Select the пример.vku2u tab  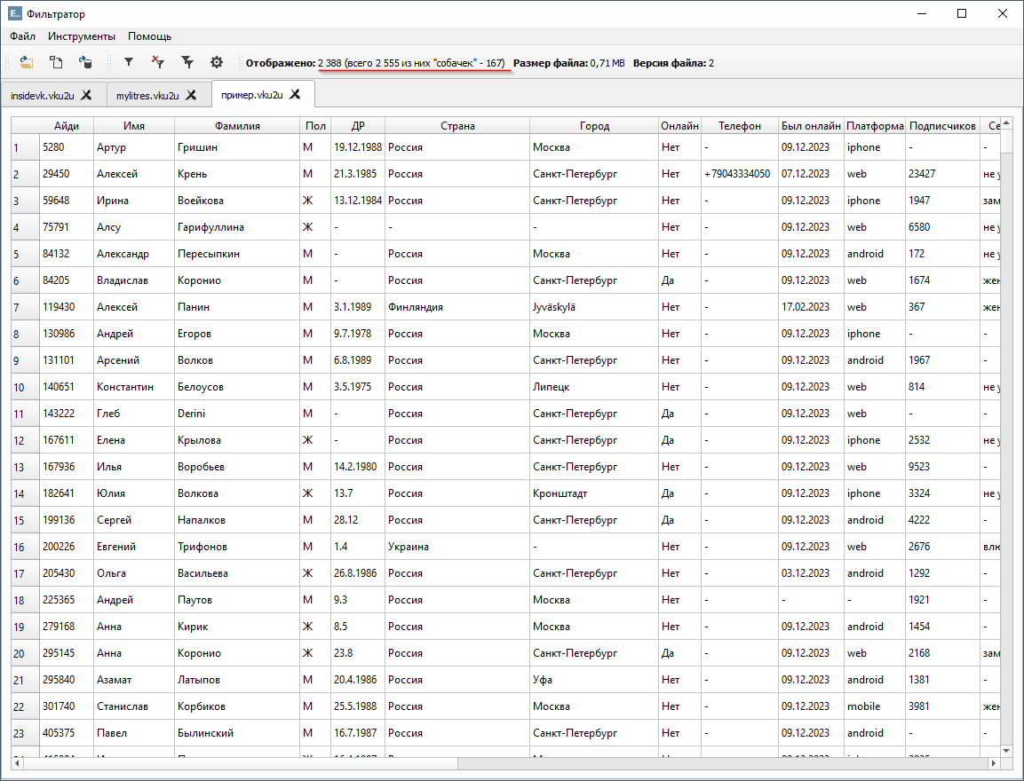point(252,95)
